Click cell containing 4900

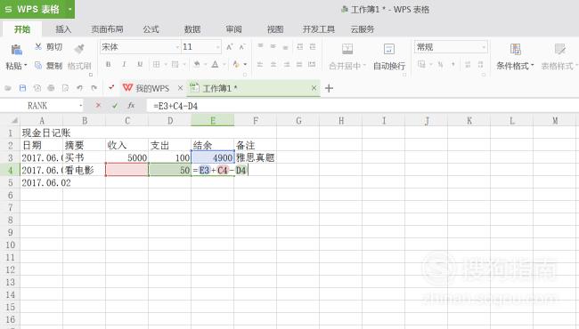(x=213, y=157)
